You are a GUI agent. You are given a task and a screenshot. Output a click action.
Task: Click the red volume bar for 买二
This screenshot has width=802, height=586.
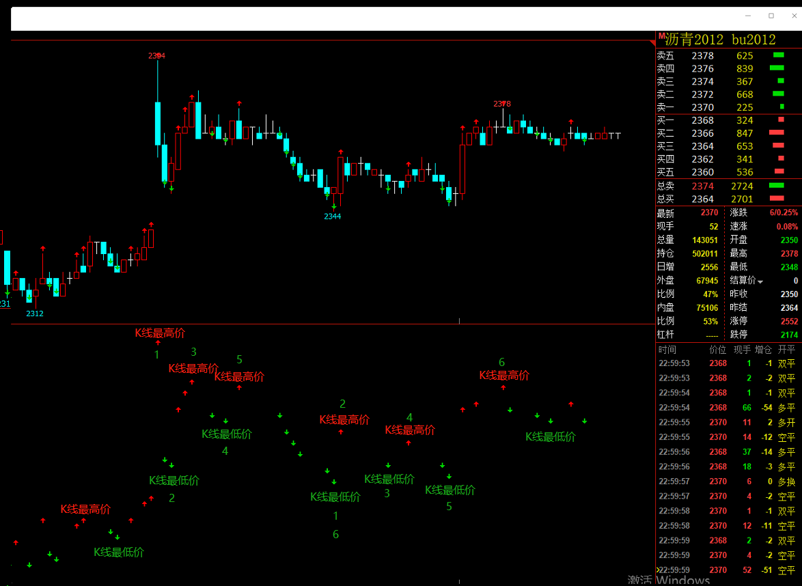pyautogui.click(x=777, y=132)
